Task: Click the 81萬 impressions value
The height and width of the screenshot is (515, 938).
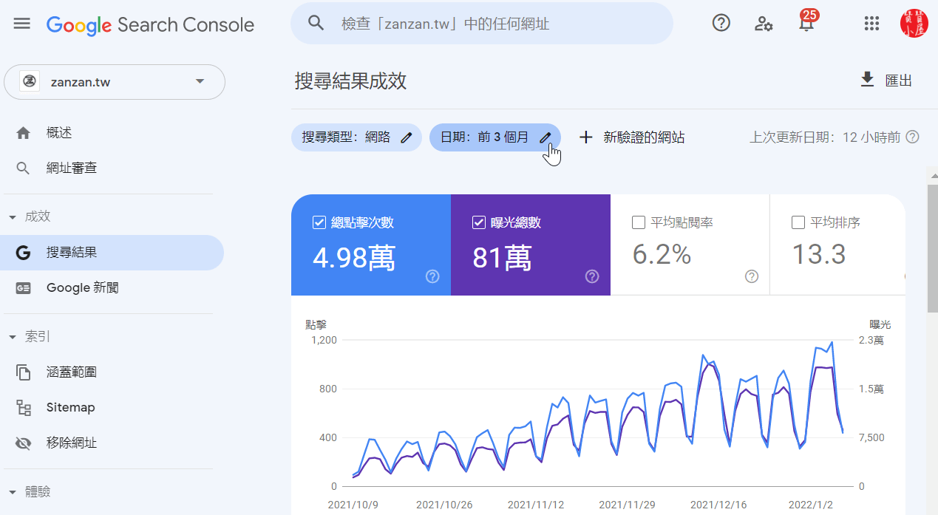Action: tap(502, 258)
